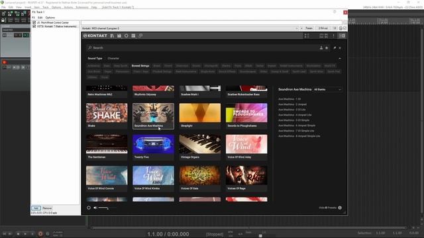The width and height of the screenshot is (424, 238).
Task: Toggle repeat in REAPER transport
Action: coord(48,233)
